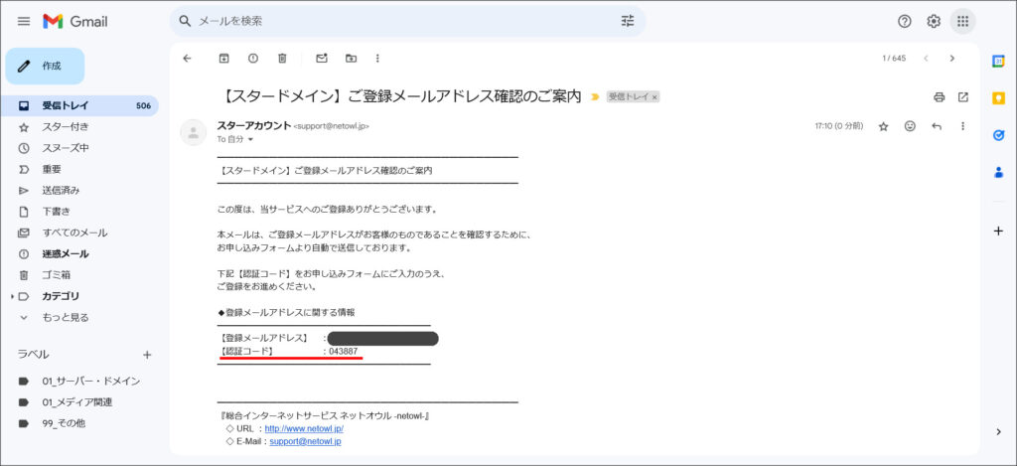The height and width of the screenshot is (466, 1017).
Task: Click the Gmail logo
Action: pyautogui.click(x=75, y=22)
